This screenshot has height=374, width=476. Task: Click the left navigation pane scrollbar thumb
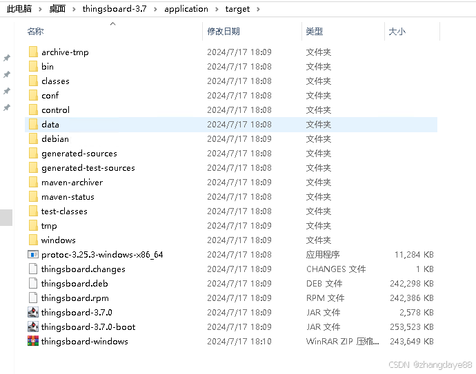[x=6, y=218]
